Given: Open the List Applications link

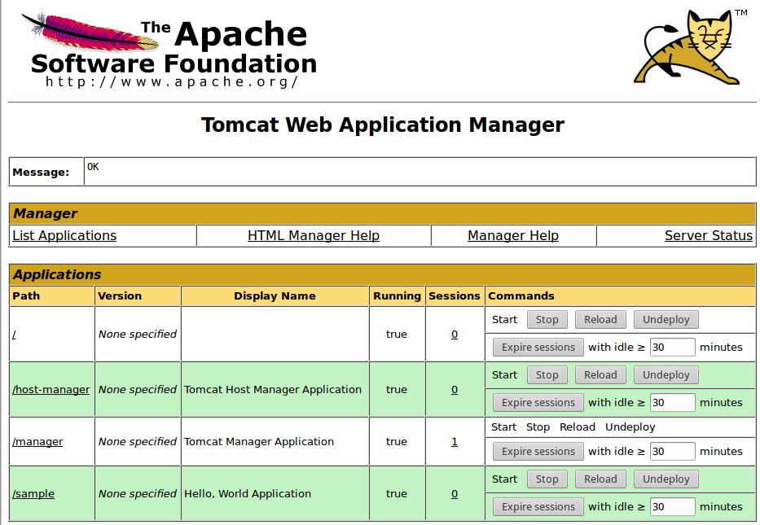Looking at the screenshot, I should 64,235.
